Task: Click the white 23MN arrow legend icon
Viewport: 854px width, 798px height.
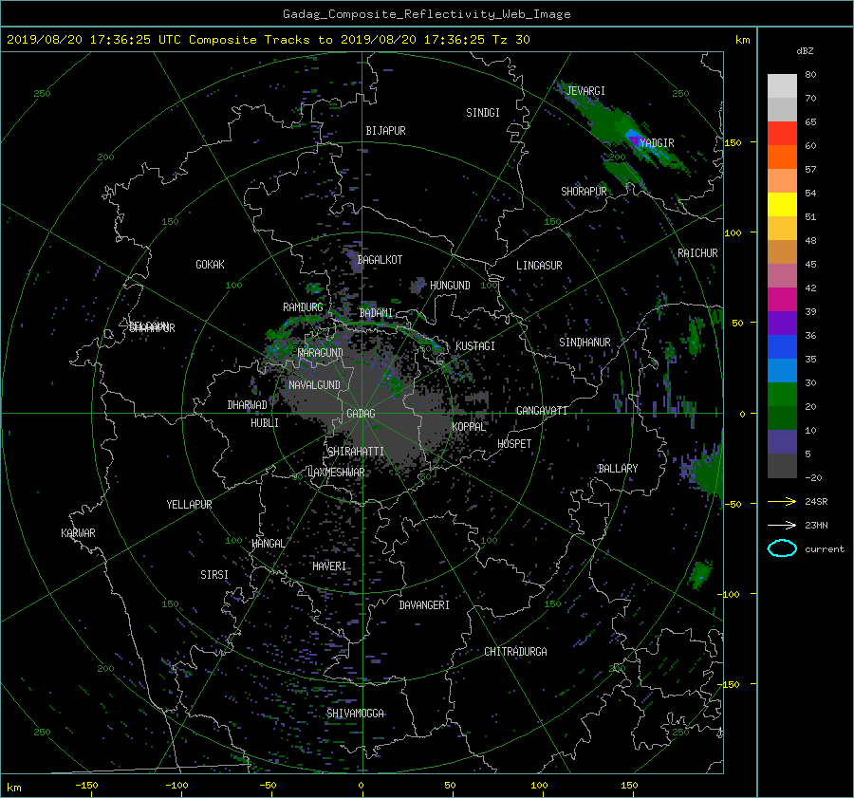Action: (x=782, y=526)
